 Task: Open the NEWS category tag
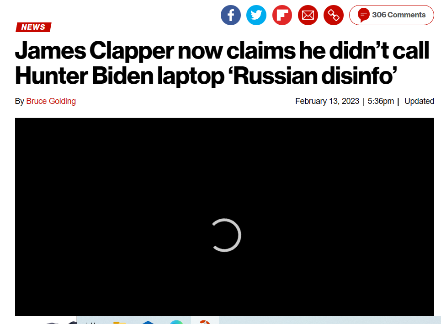pyautogui.click(x=33, y=27)
